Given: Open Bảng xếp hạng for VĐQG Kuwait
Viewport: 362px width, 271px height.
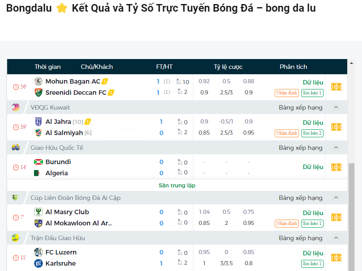Looking at the screenshot, I should [300, 107].
